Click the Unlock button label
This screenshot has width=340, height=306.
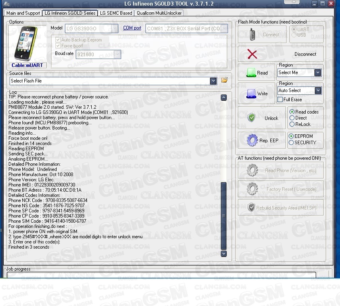271,118
